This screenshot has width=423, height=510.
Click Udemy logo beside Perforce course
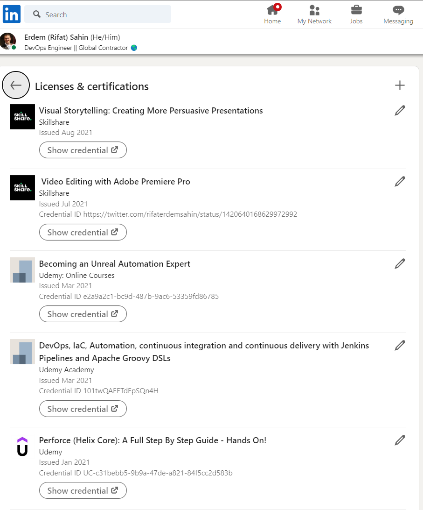point(22,446)
